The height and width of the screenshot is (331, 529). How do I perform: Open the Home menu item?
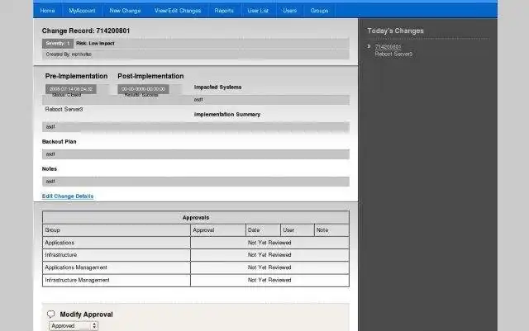coord(48,11)
